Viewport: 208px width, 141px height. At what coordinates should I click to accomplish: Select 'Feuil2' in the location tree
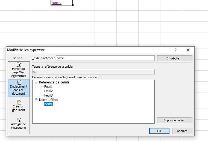(x=48, y=91)
